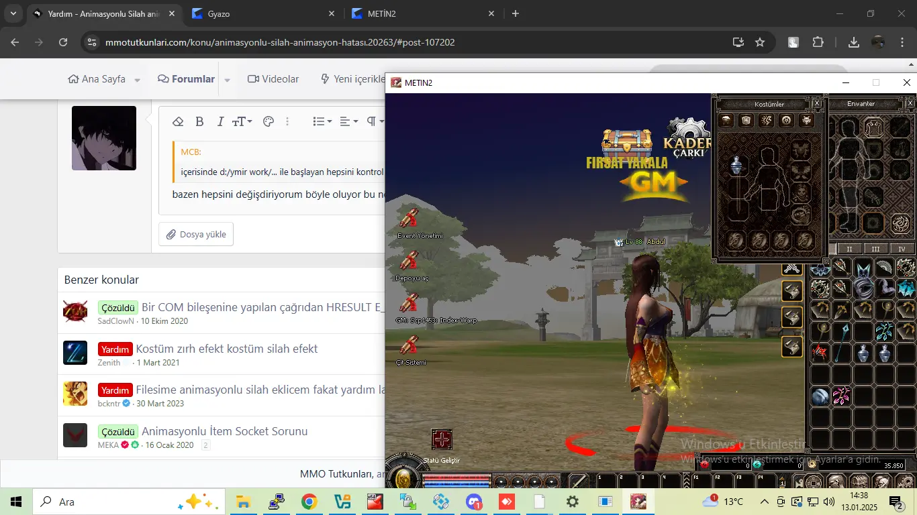Open Chrome from the Windows taskbar
917x515 pixels.
click(309, 502)
